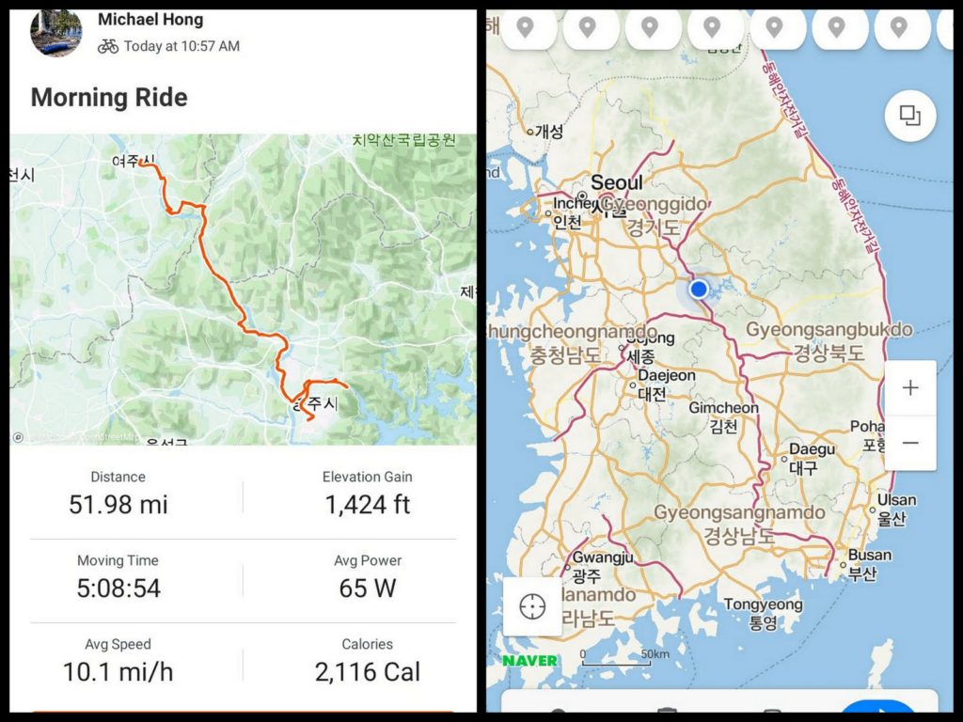Tap the Distance 51.98 mi stat

118,494
